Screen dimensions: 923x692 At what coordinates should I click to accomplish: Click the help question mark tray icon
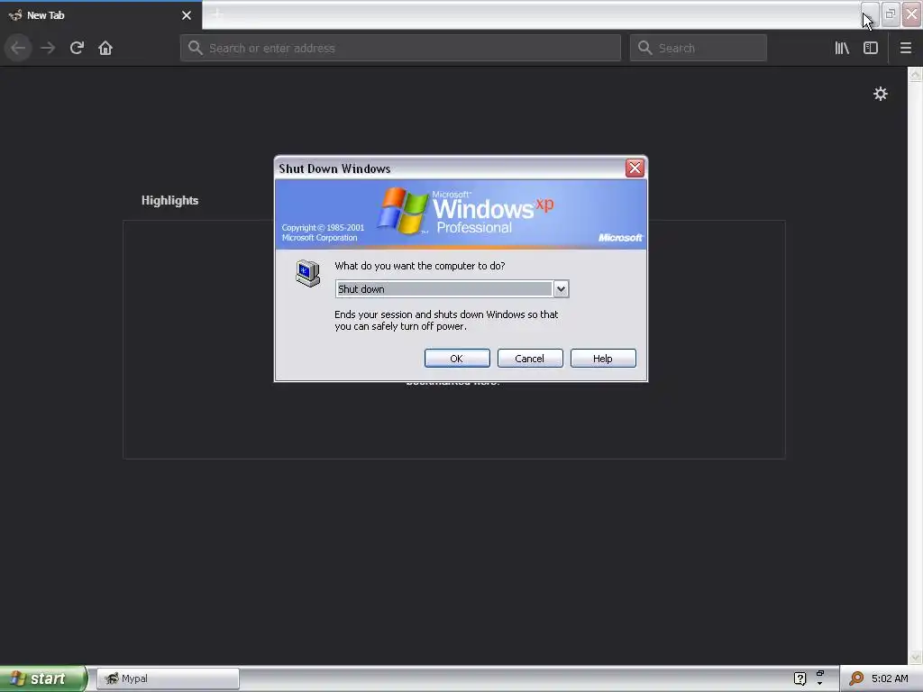(x=800, y=678)
